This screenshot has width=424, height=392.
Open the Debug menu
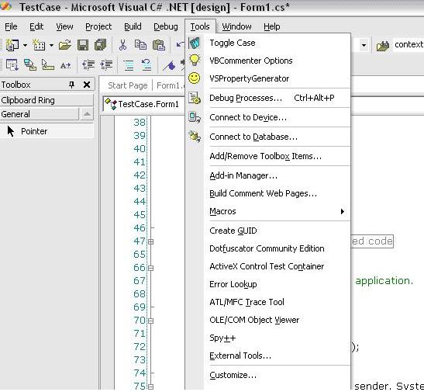(x=166, y=26)
